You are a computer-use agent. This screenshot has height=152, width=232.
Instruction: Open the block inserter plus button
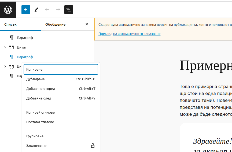[26, 10]
